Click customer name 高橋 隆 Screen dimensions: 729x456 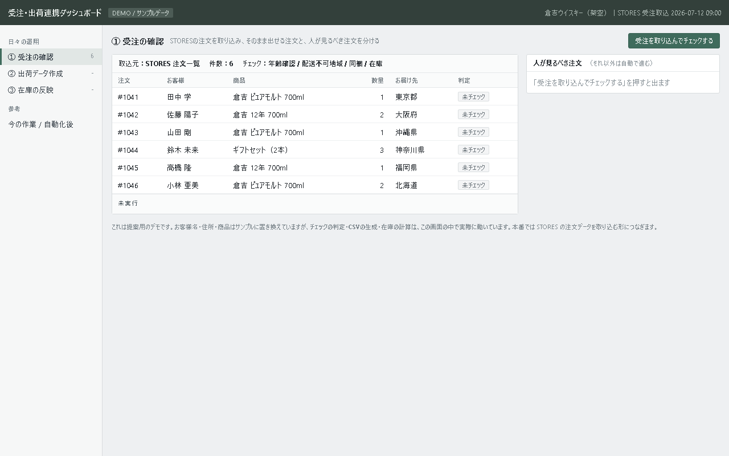(x=179, y=168)
